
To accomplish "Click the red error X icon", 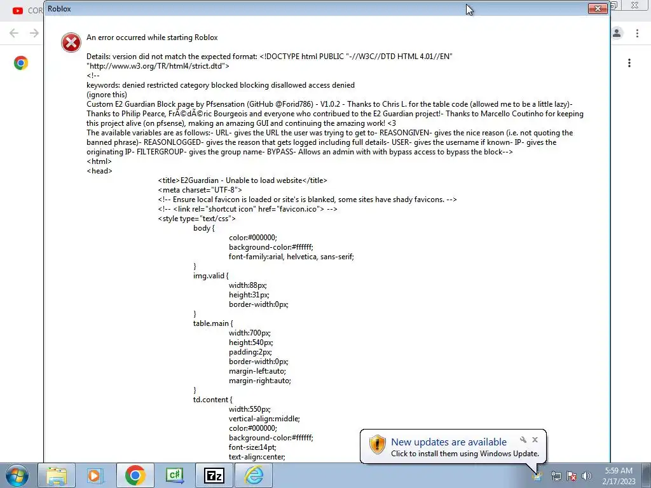I will (x=71, y=43).
